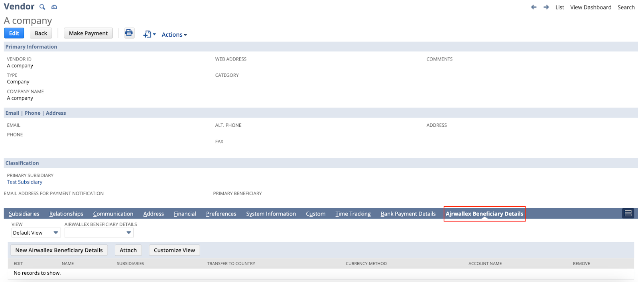Expand the Default View dropdown
This screenshot has height=282, width=638.
pos(36,233)
